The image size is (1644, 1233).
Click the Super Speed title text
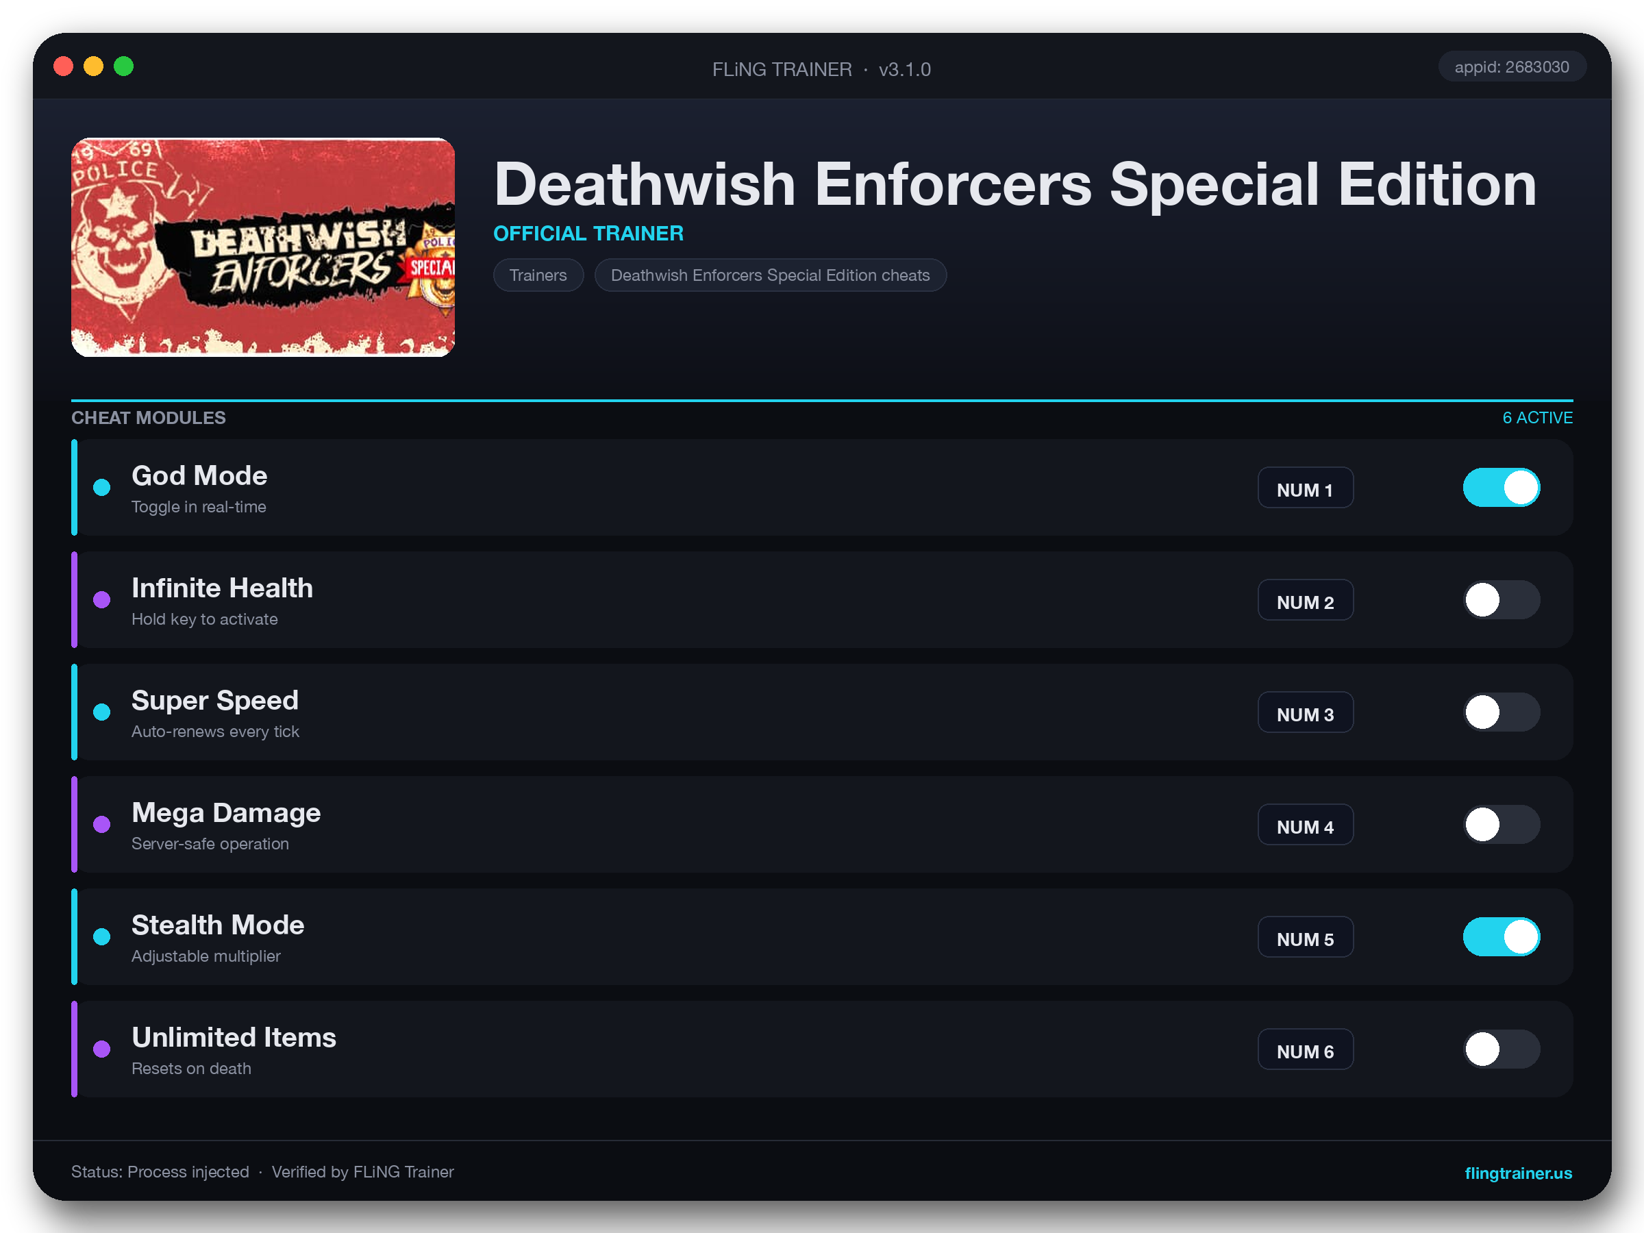pyautogui.click(x=215, y=700)
